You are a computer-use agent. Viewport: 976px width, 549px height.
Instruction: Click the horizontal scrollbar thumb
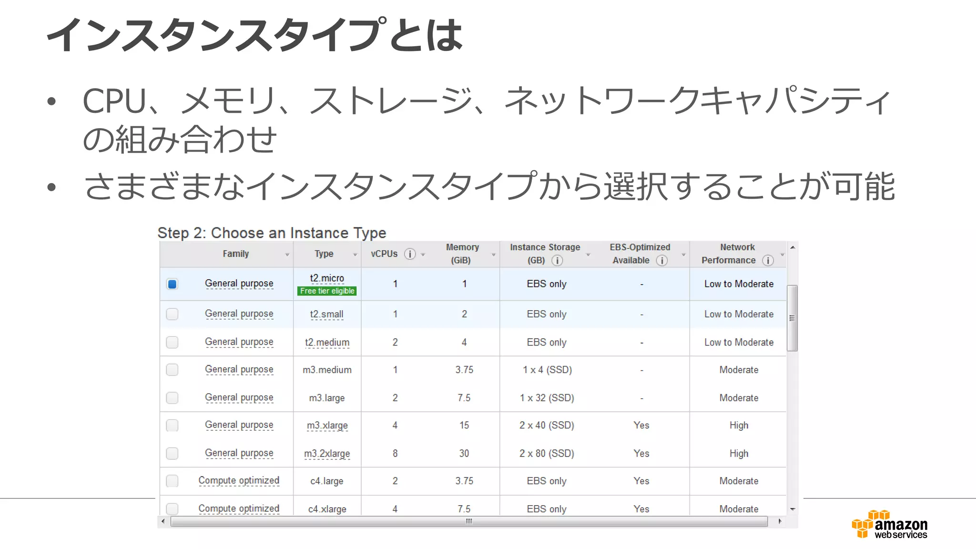[x=469, y=521]
